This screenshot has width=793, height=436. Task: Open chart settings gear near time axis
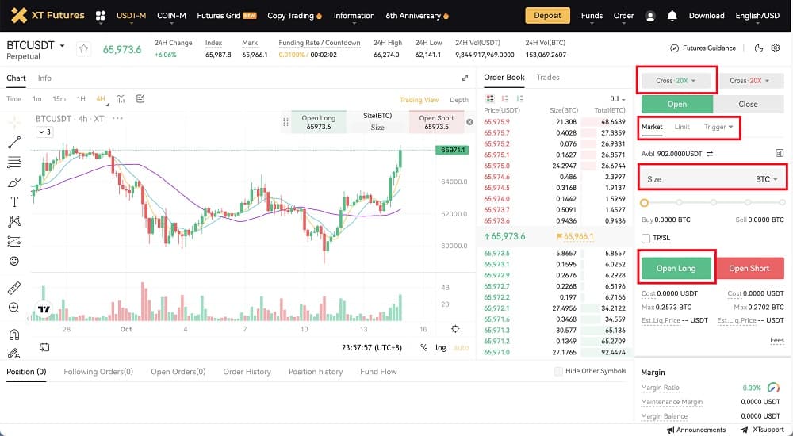point(455,329)
